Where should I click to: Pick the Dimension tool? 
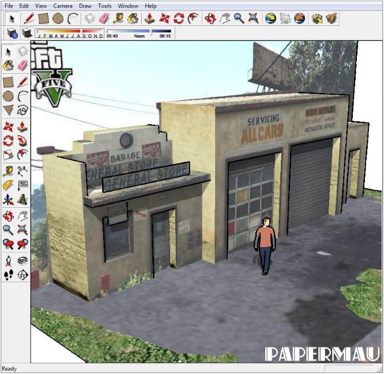coord(22,171)
